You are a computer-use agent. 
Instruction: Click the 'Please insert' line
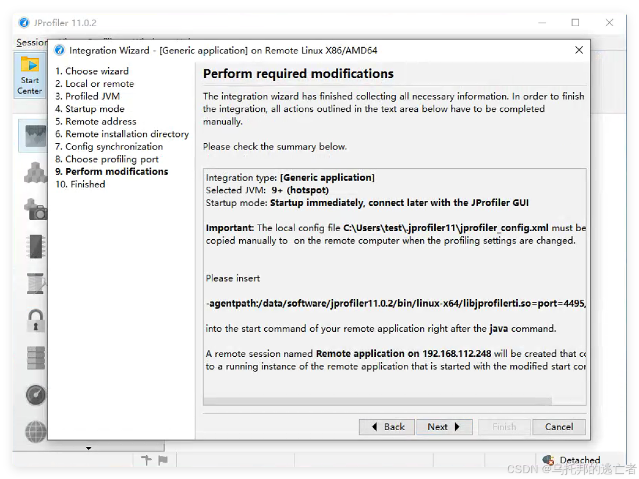click(x=233, y=278)
